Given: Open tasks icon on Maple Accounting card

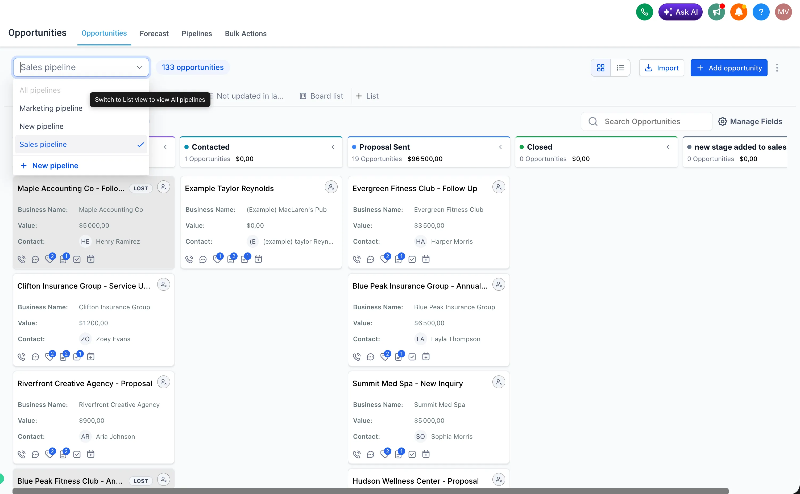Looking at the screenshot, I should tap(77, 259).
